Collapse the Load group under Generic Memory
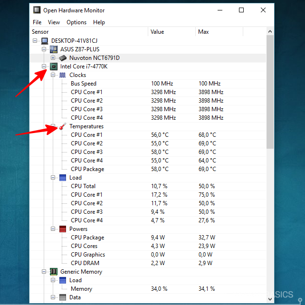Image resolution: width=305 pixels, height=305 pixels. (x=53, y=280)
